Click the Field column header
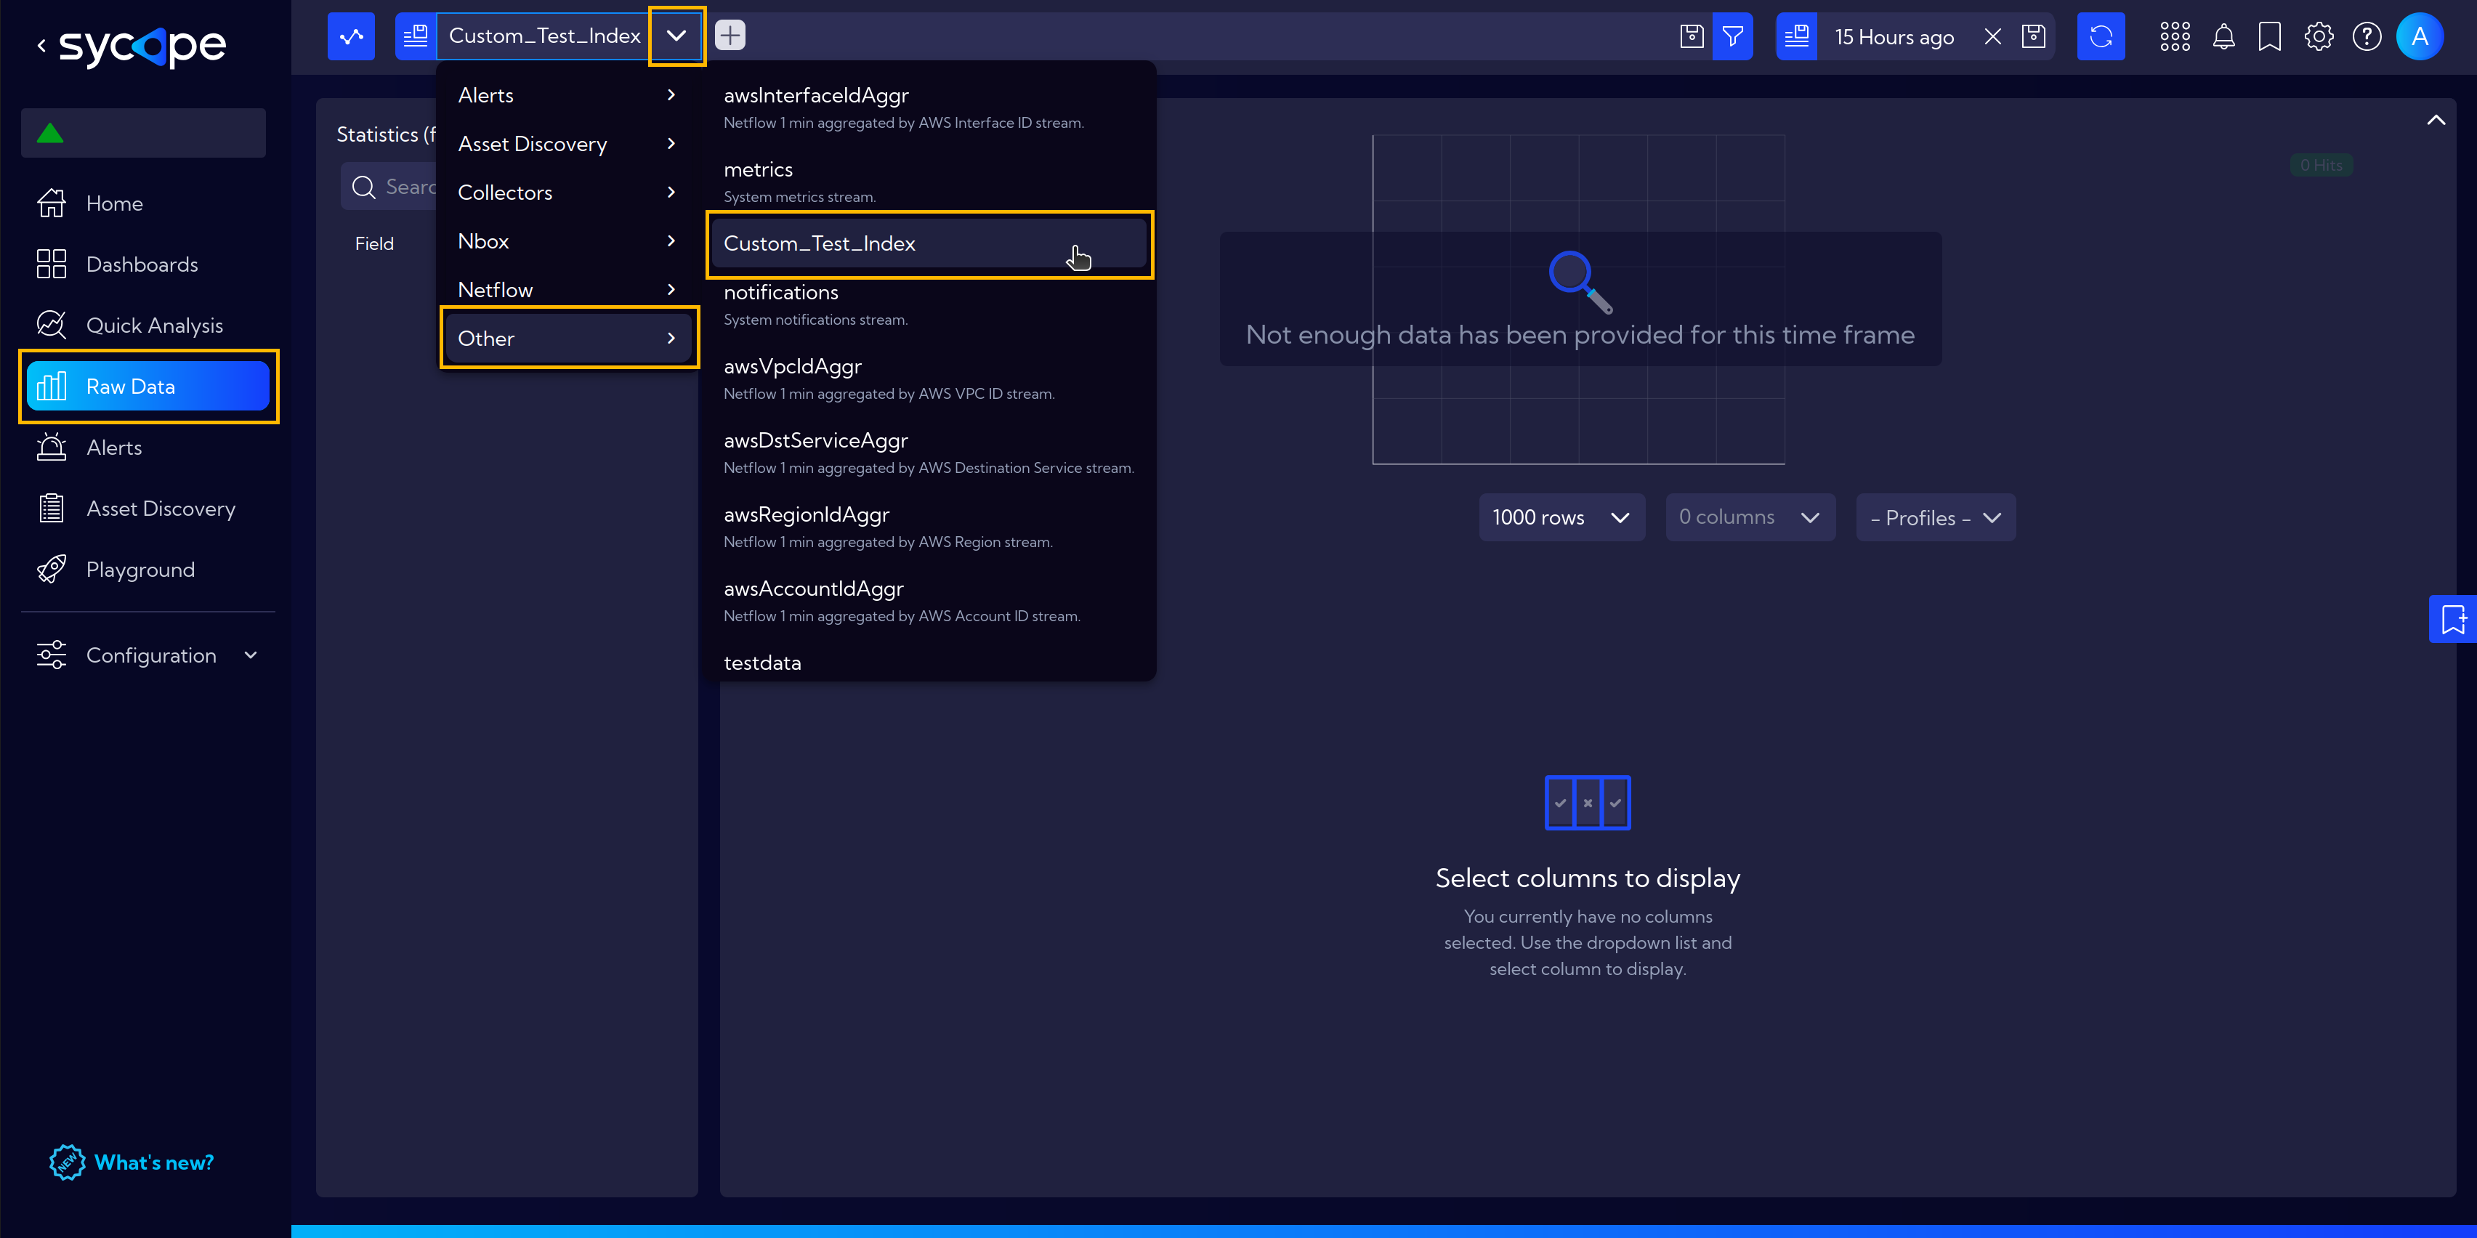This screenshot has width=2477, height=1238. point(374,244)
